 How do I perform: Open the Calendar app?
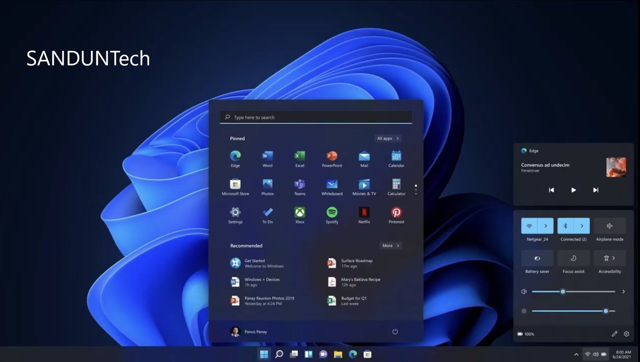(x=396, y=159)
